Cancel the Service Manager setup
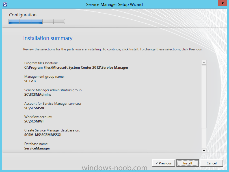229x172 pixels. click(x=212, y=163)
